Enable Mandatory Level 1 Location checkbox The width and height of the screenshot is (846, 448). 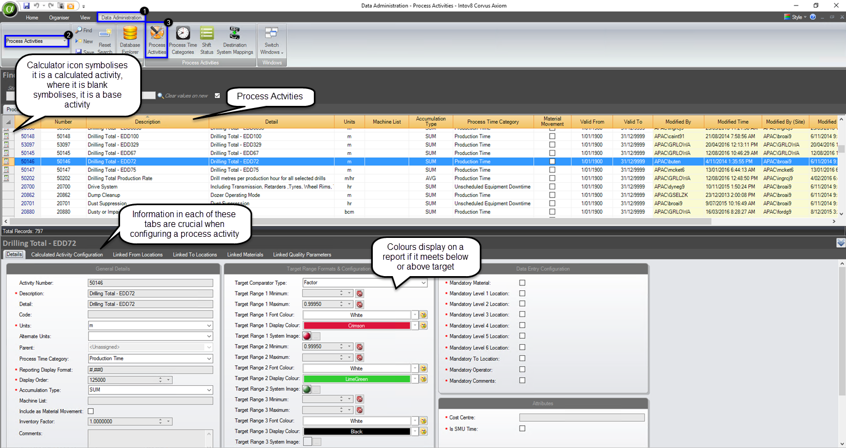click(522, 294)
